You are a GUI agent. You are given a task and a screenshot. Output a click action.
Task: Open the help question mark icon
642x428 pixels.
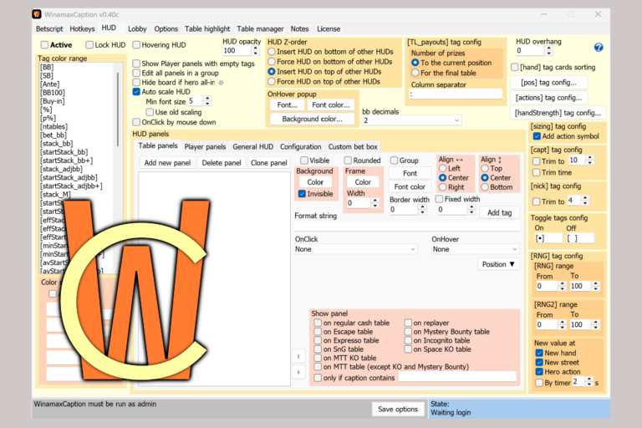[599, 48]
